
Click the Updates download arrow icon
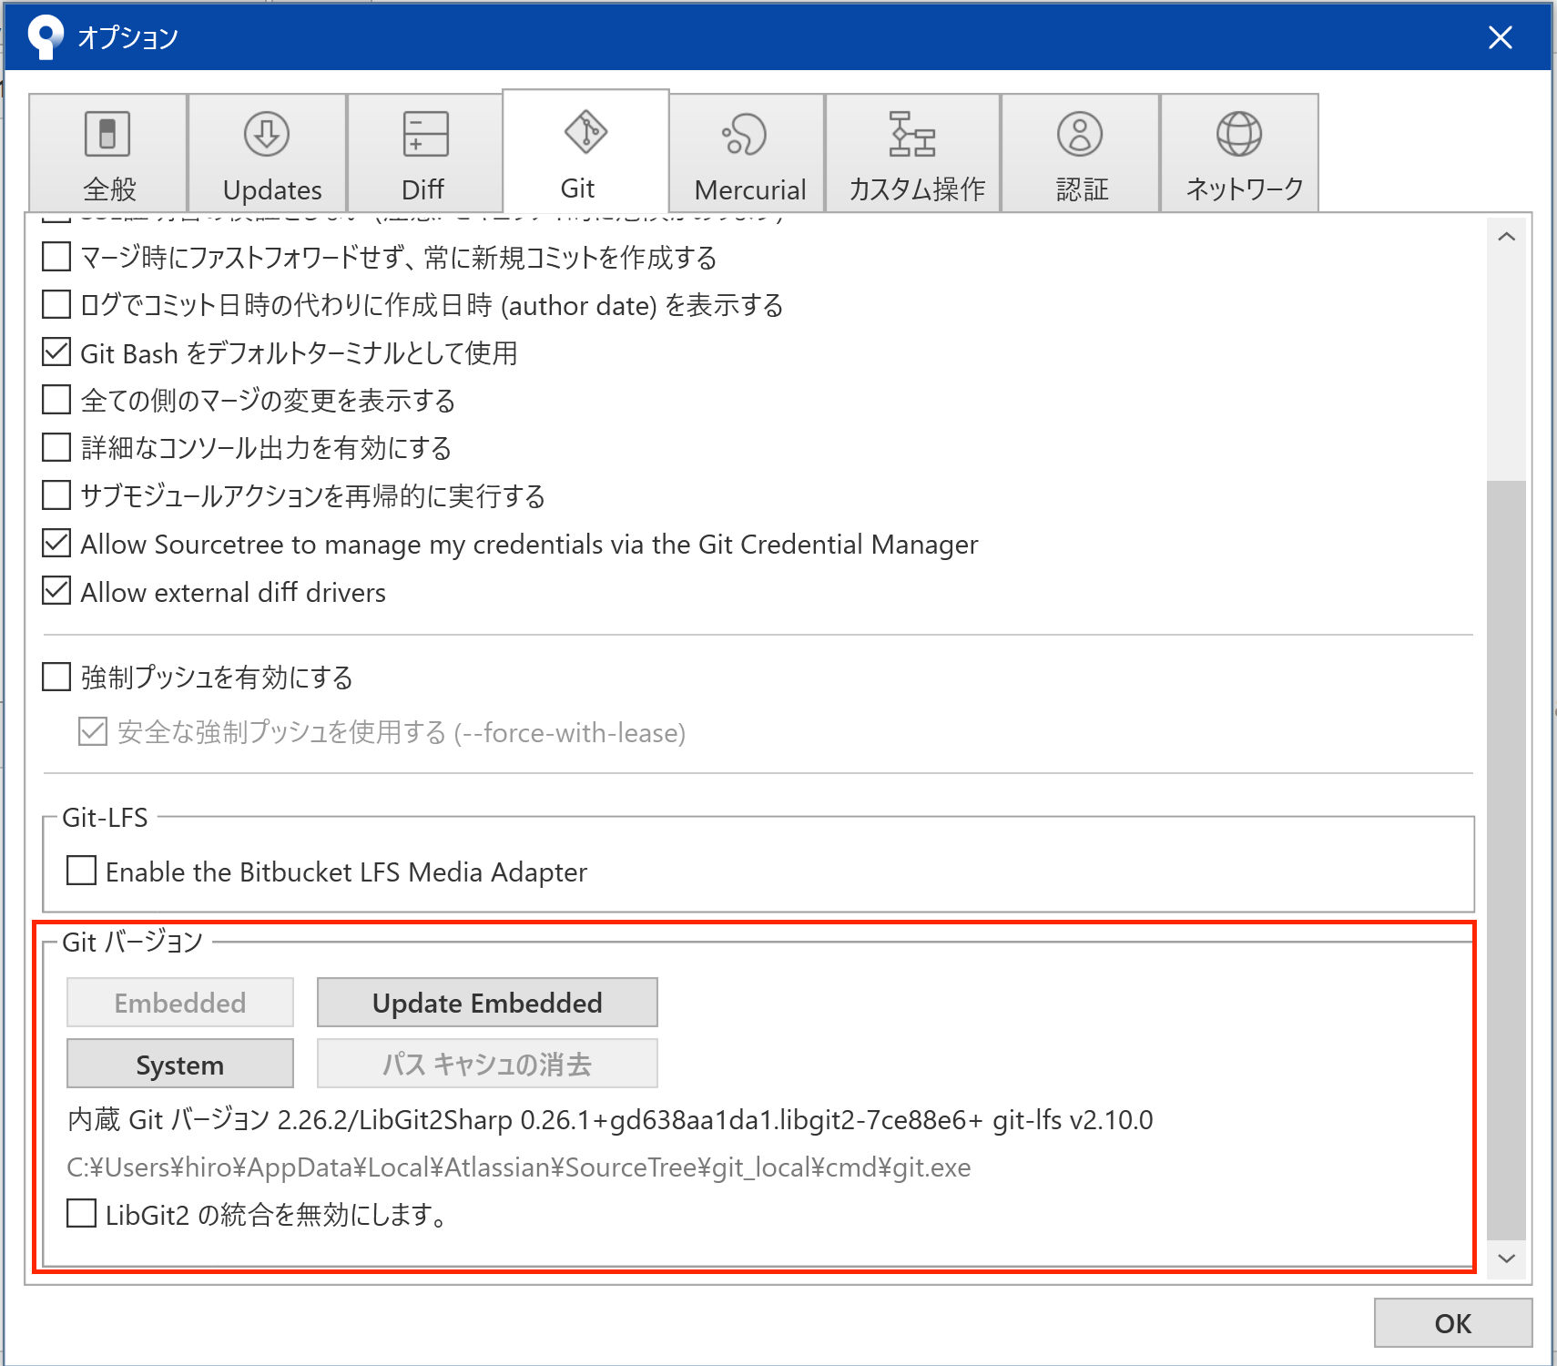click(267, 134)
